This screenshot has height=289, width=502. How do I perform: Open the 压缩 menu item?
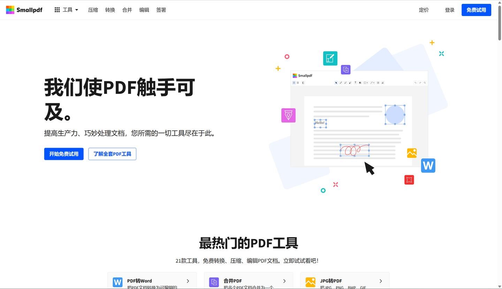tap(93, 10)
